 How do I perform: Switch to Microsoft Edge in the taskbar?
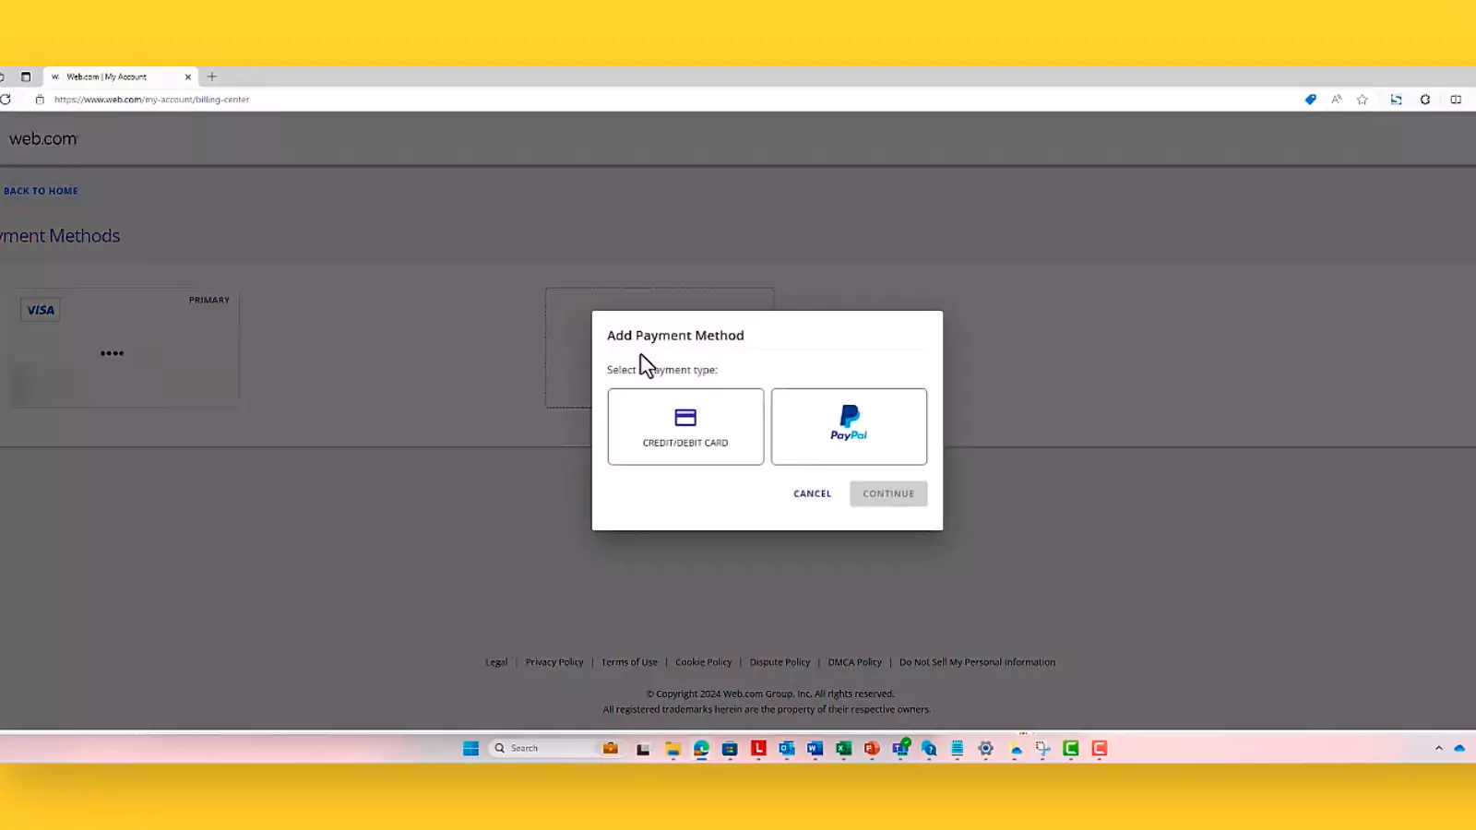point(701,749)
